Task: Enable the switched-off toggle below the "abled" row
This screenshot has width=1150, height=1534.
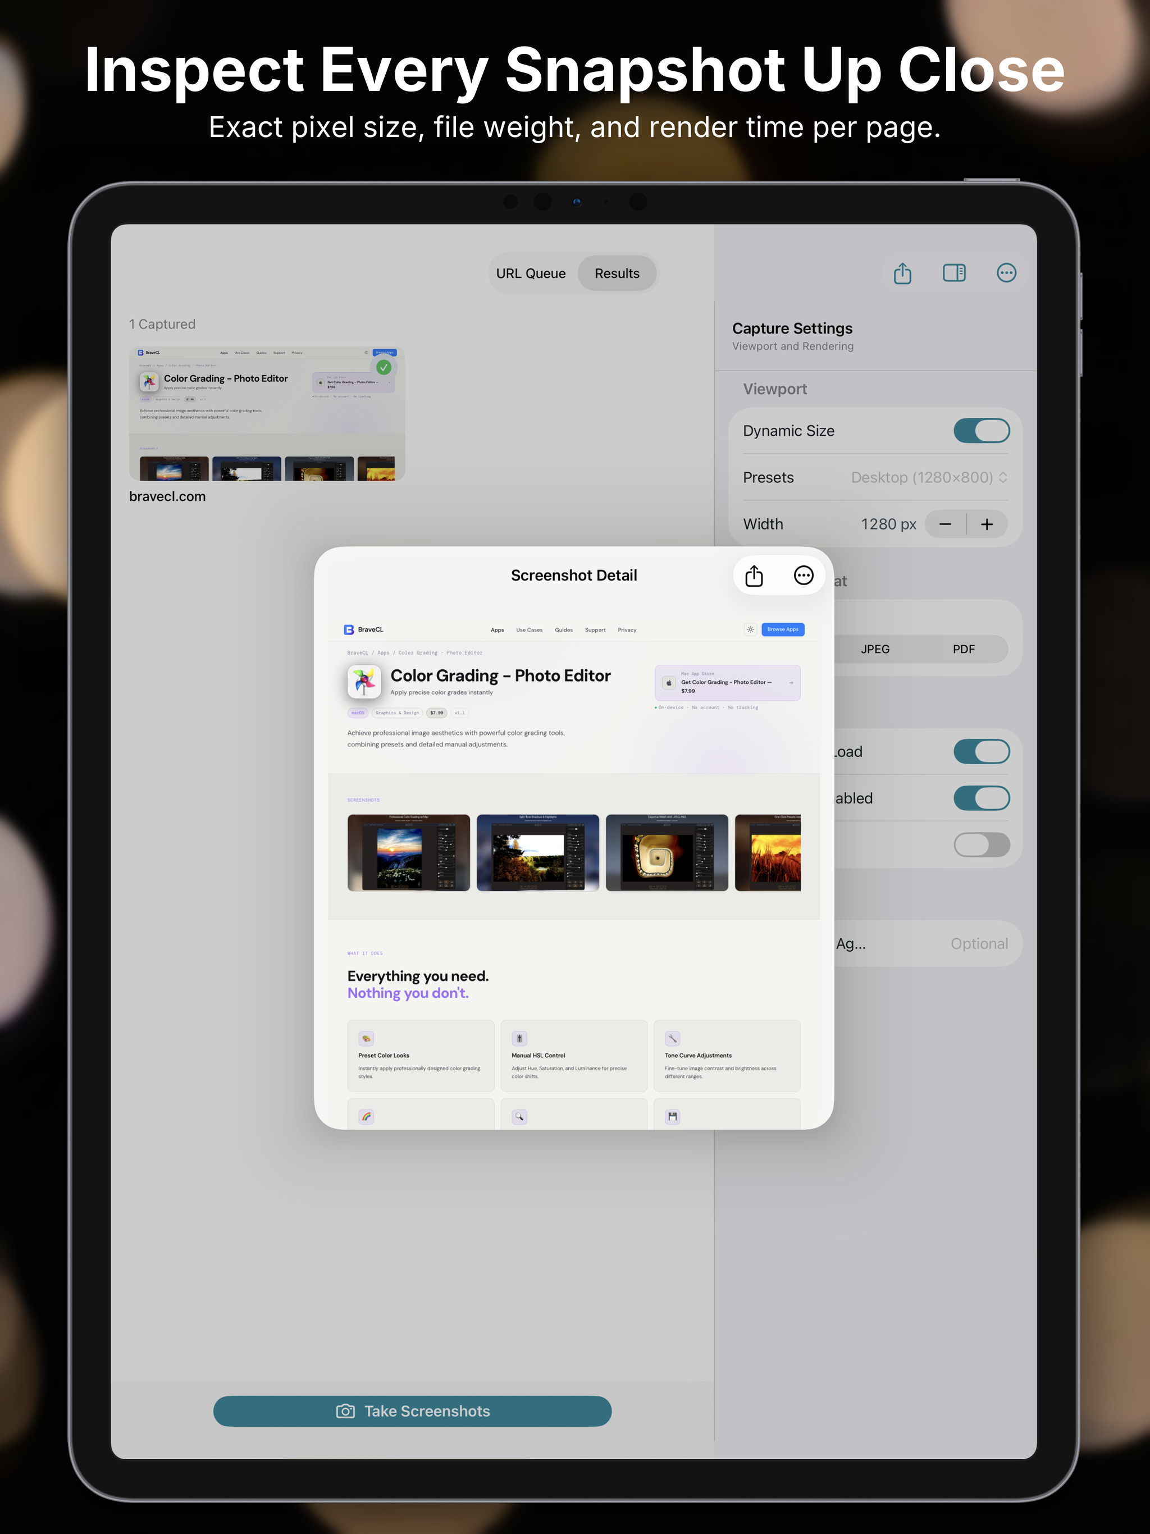Action: tap(982, 844)
